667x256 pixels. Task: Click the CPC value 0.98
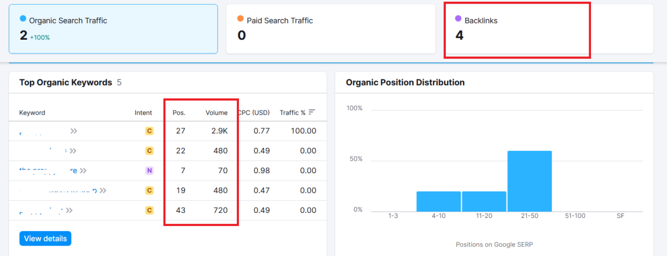point(262,171)
